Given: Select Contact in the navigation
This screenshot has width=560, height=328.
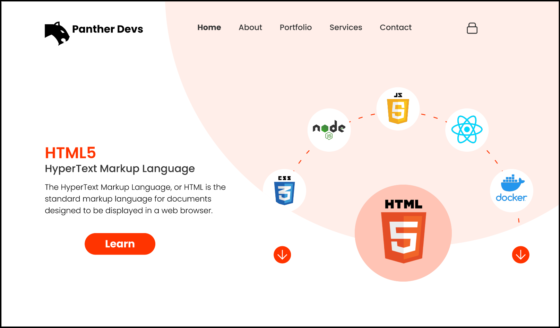Looking at the screenshot, I should click(395, 27).
